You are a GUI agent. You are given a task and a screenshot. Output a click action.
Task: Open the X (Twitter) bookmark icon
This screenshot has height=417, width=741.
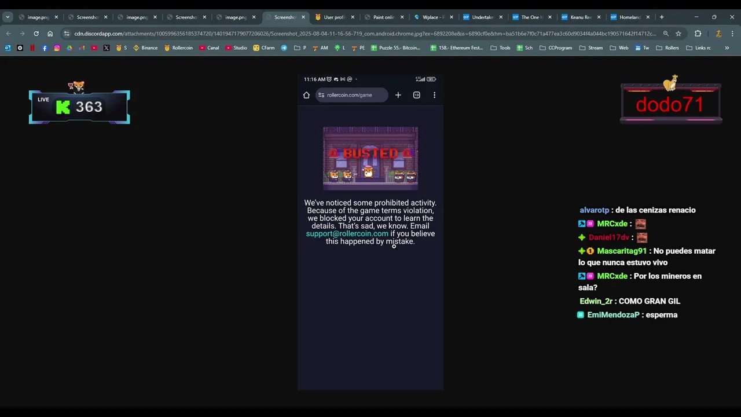click(107, 48)
